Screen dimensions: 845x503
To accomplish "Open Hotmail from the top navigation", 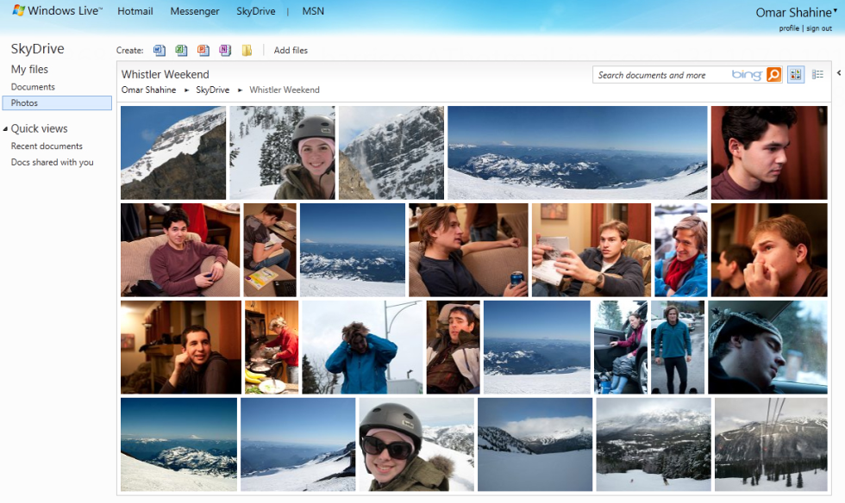I will (135, 11).
